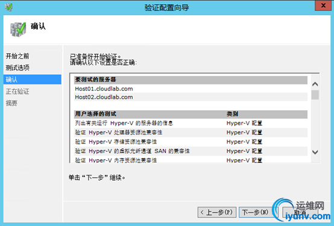Click the list scrollbar thumb
The image size is (334, 226).
315,95
